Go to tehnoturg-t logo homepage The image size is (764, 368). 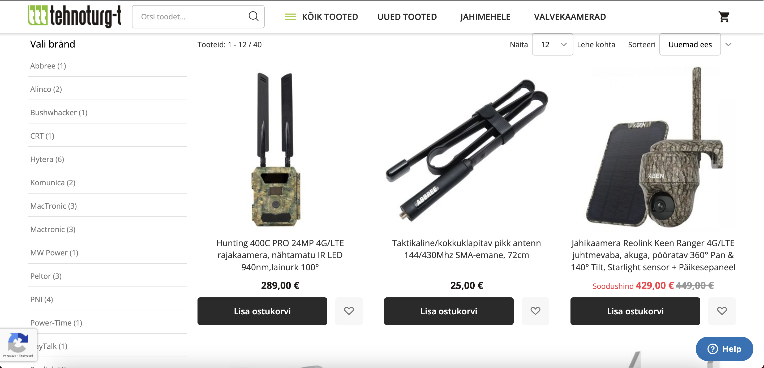(x=74, y=16)
